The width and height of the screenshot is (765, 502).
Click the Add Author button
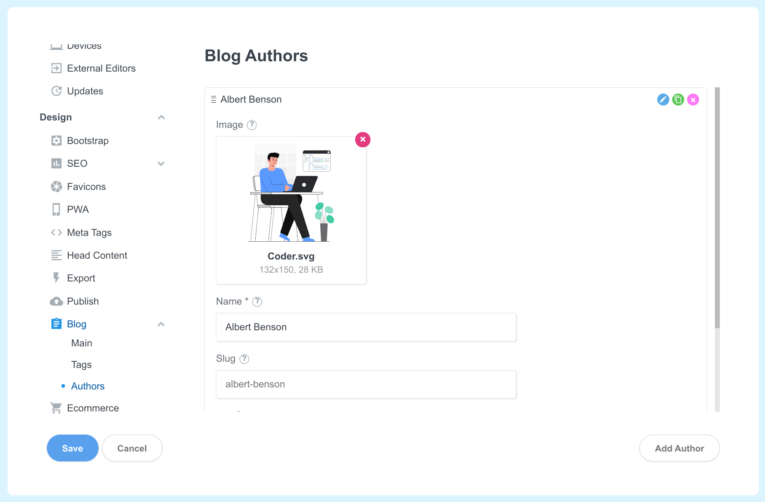coord(679,448)
